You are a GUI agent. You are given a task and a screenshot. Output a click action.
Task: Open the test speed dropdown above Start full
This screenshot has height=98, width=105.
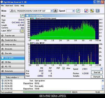[101, 69]
